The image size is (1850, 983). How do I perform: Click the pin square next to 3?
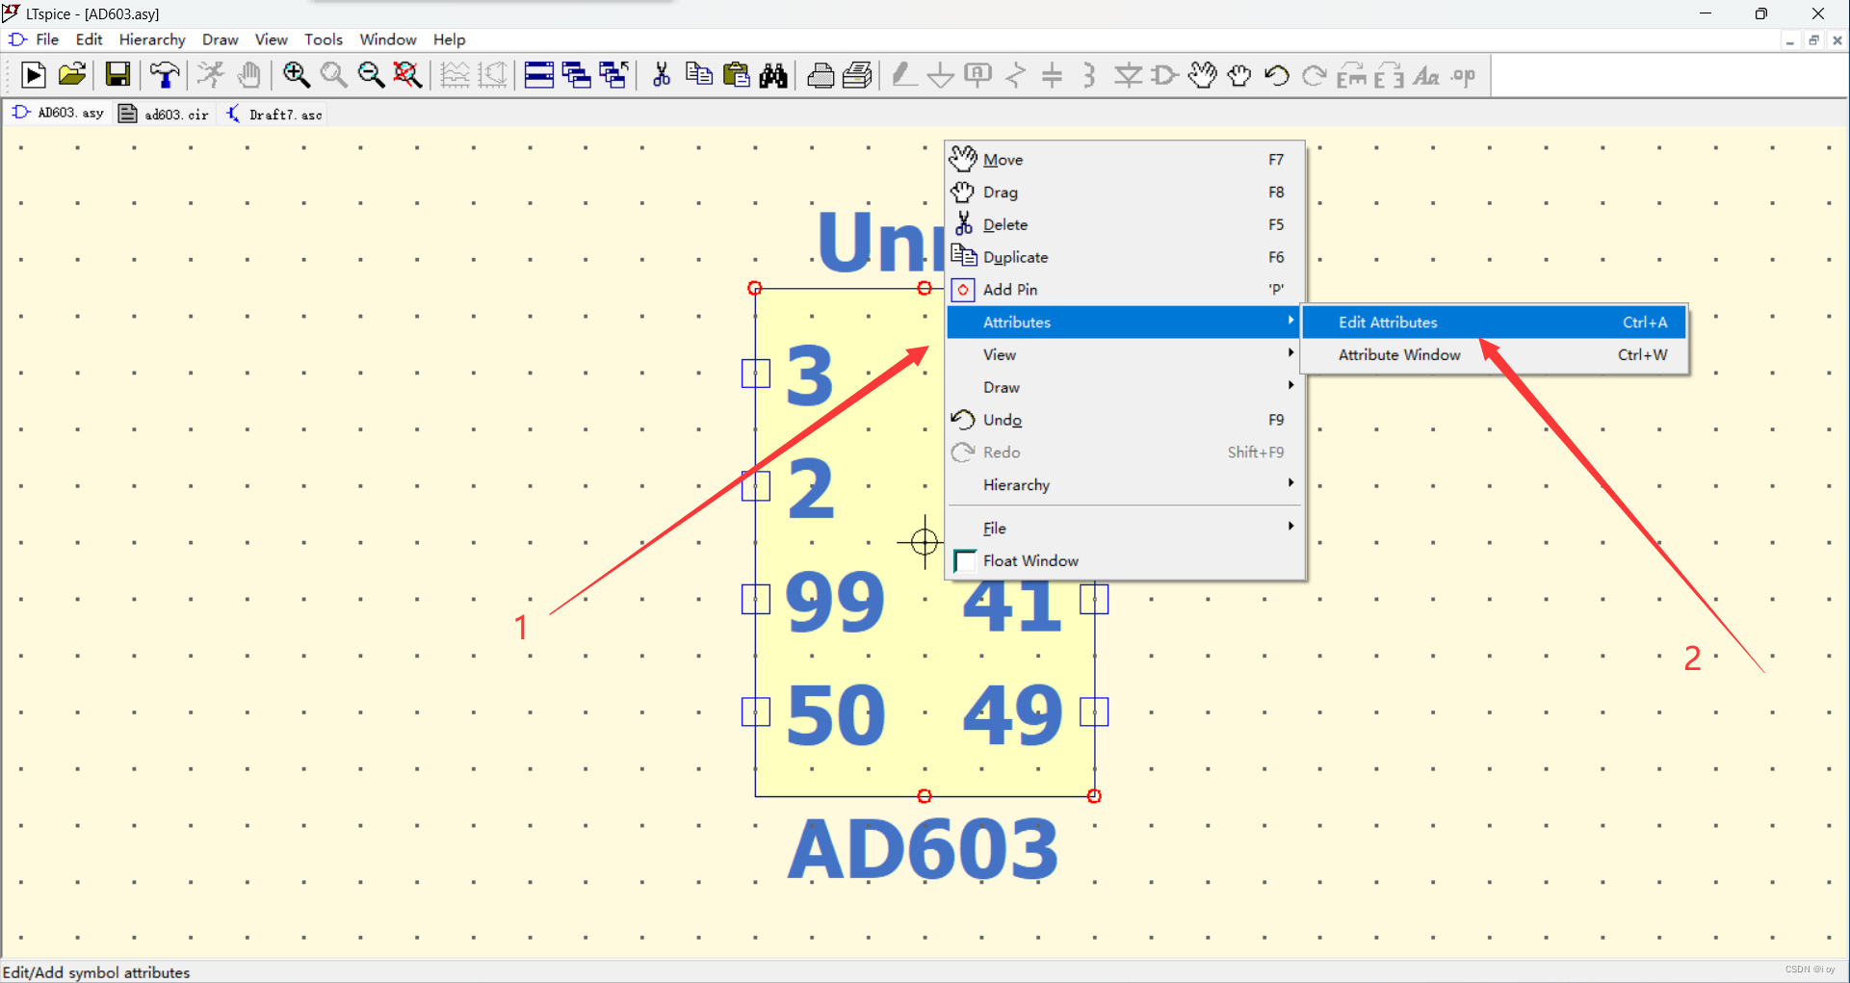pyautogui.click(x=756, y=374)
